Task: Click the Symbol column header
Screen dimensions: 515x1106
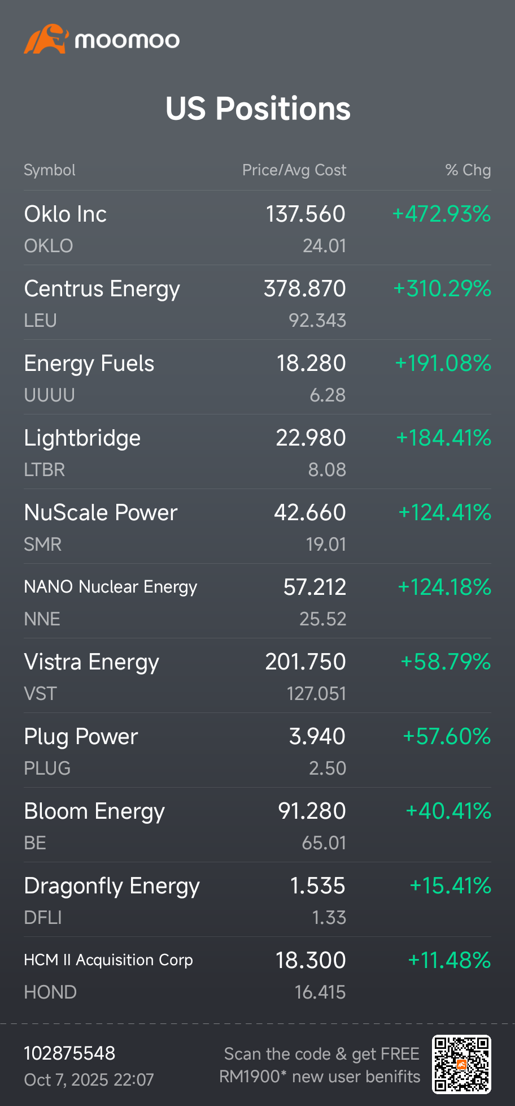Action: pos(50,170)
